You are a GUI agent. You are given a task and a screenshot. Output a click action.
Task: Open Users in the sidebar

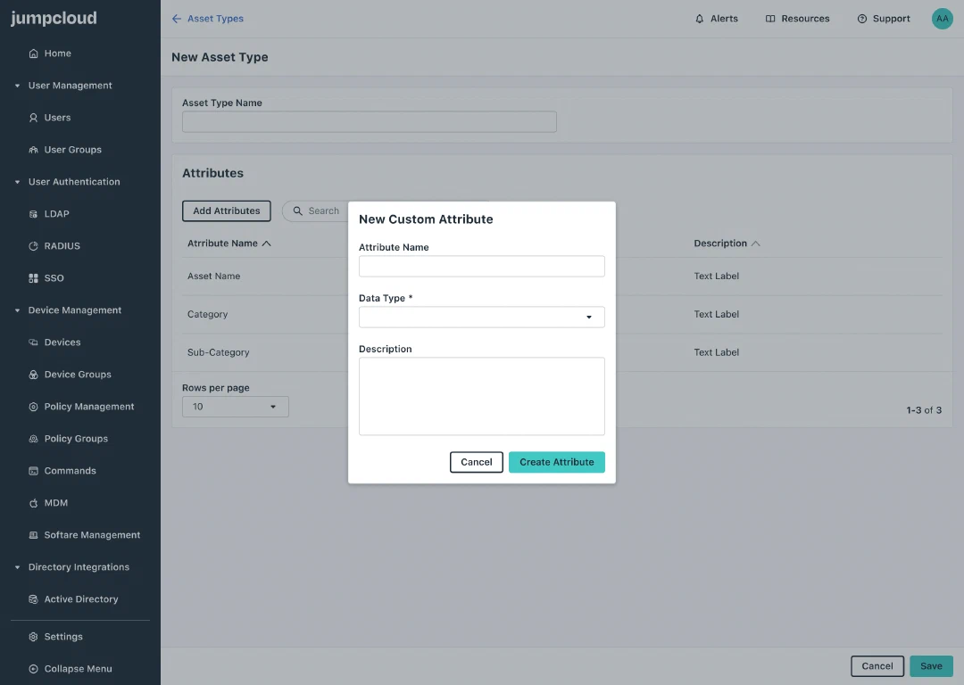point(57,118)
